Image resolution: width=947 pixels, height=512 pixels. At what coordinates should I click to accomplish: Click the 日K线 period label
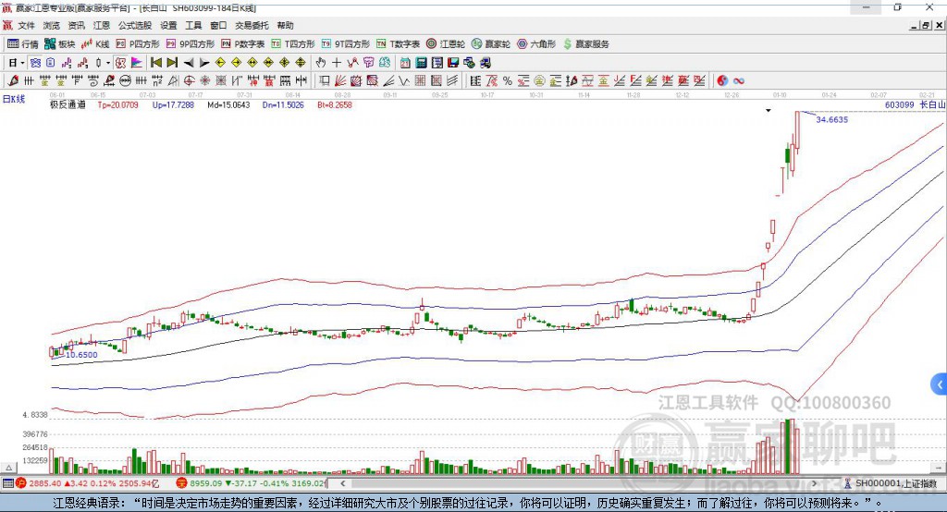coord(14,99)
